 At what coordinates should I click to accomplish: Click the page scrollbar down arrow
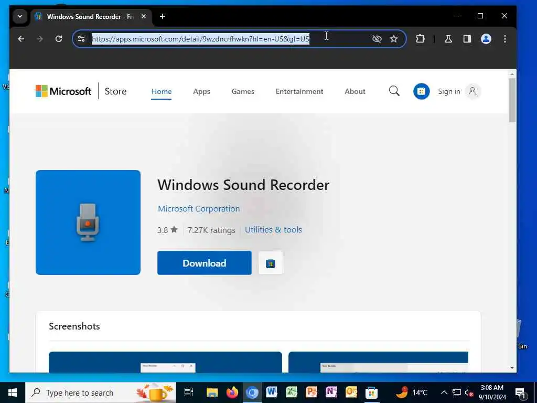pyautogui.click(x=512, y=368)
